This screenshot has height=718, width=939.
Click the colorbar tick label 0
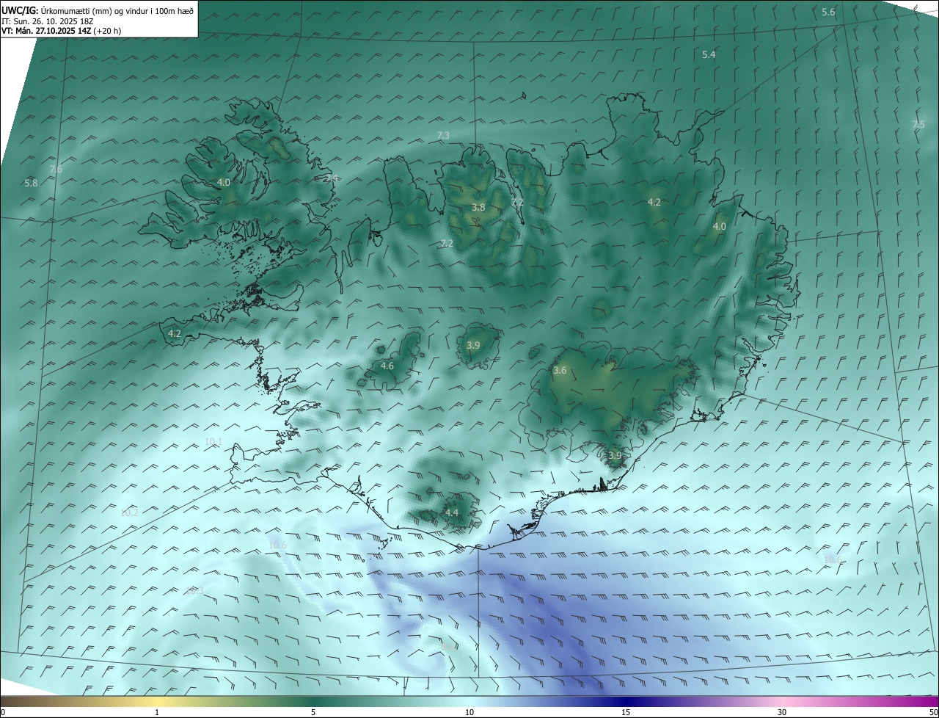pyautogui.click(x=3, y=712)
